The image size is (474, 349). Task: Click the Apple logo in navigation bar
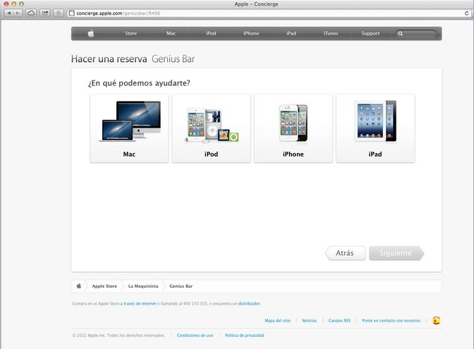91,34
